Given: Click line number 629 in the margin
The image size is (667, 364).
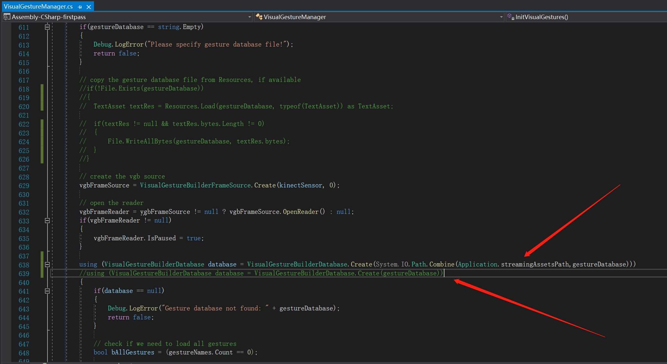Looking at the screenshot, I should tap(24, 186).
